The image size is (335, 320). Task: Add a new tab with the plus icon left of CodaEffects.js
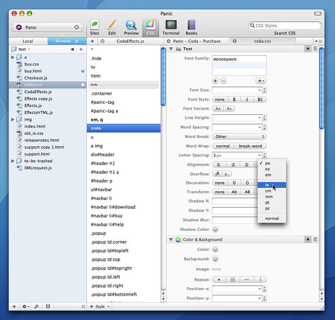point(92,41)
